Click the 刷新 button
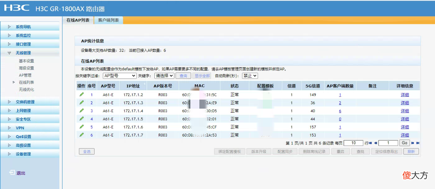This screenshot has width=435, height=189. click(411, 152)
